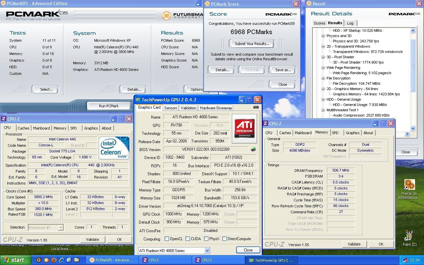Collapse the Physics and 3D node

point(323,36)
